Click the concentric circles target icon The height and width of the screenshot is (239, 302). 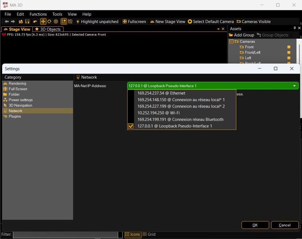tap(56, 22)
